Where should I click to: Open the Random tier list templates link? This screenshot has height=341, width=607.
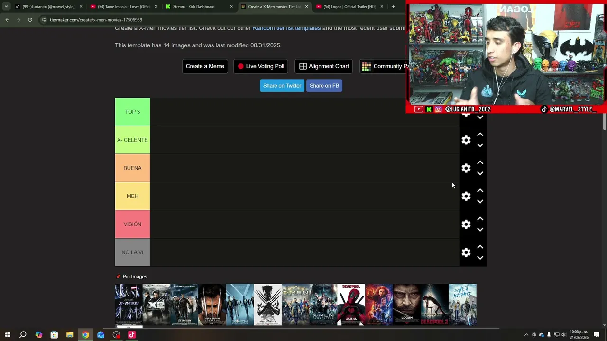pos(286,28)
